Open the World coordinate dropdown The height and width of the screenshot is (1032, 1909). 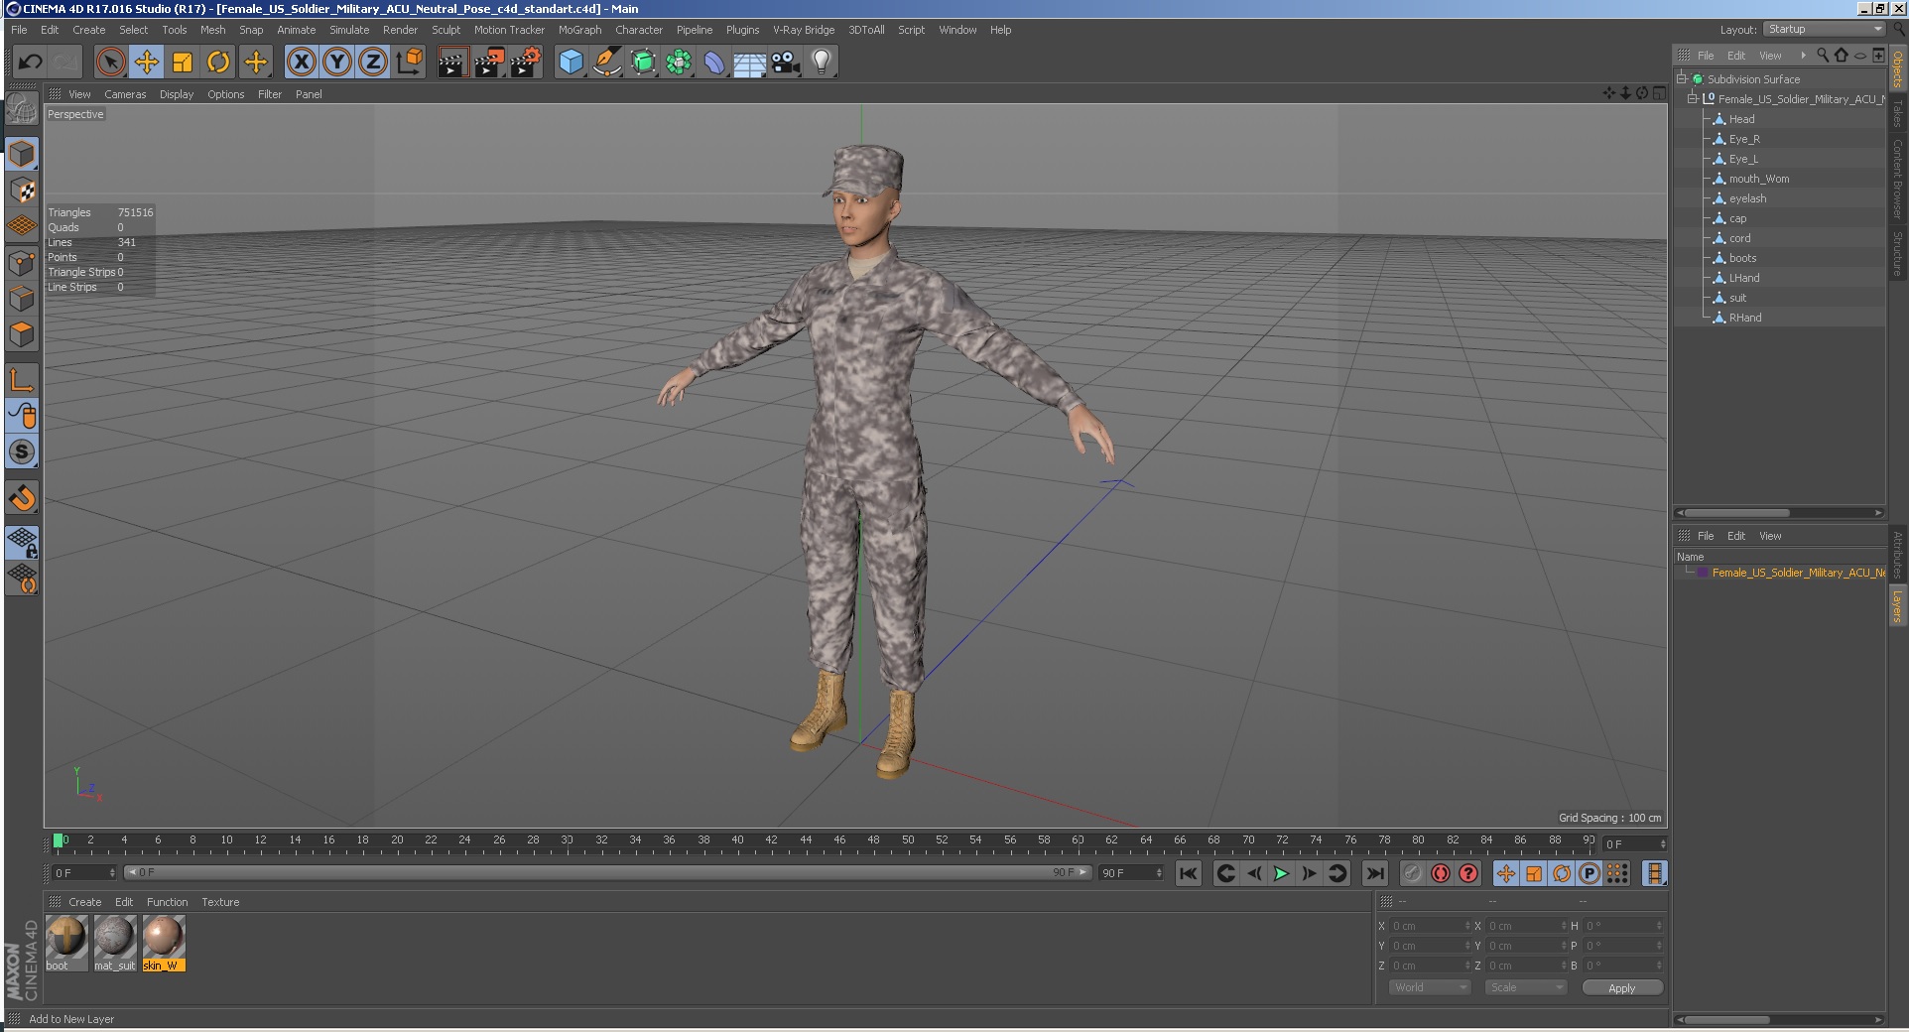(1429, 987)
